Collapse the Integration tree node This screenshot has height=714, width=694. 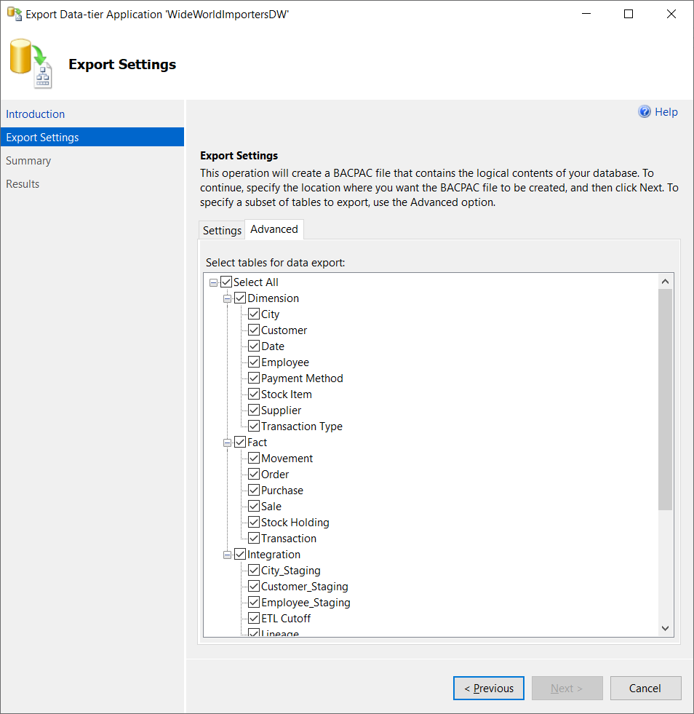pos(227,554)
